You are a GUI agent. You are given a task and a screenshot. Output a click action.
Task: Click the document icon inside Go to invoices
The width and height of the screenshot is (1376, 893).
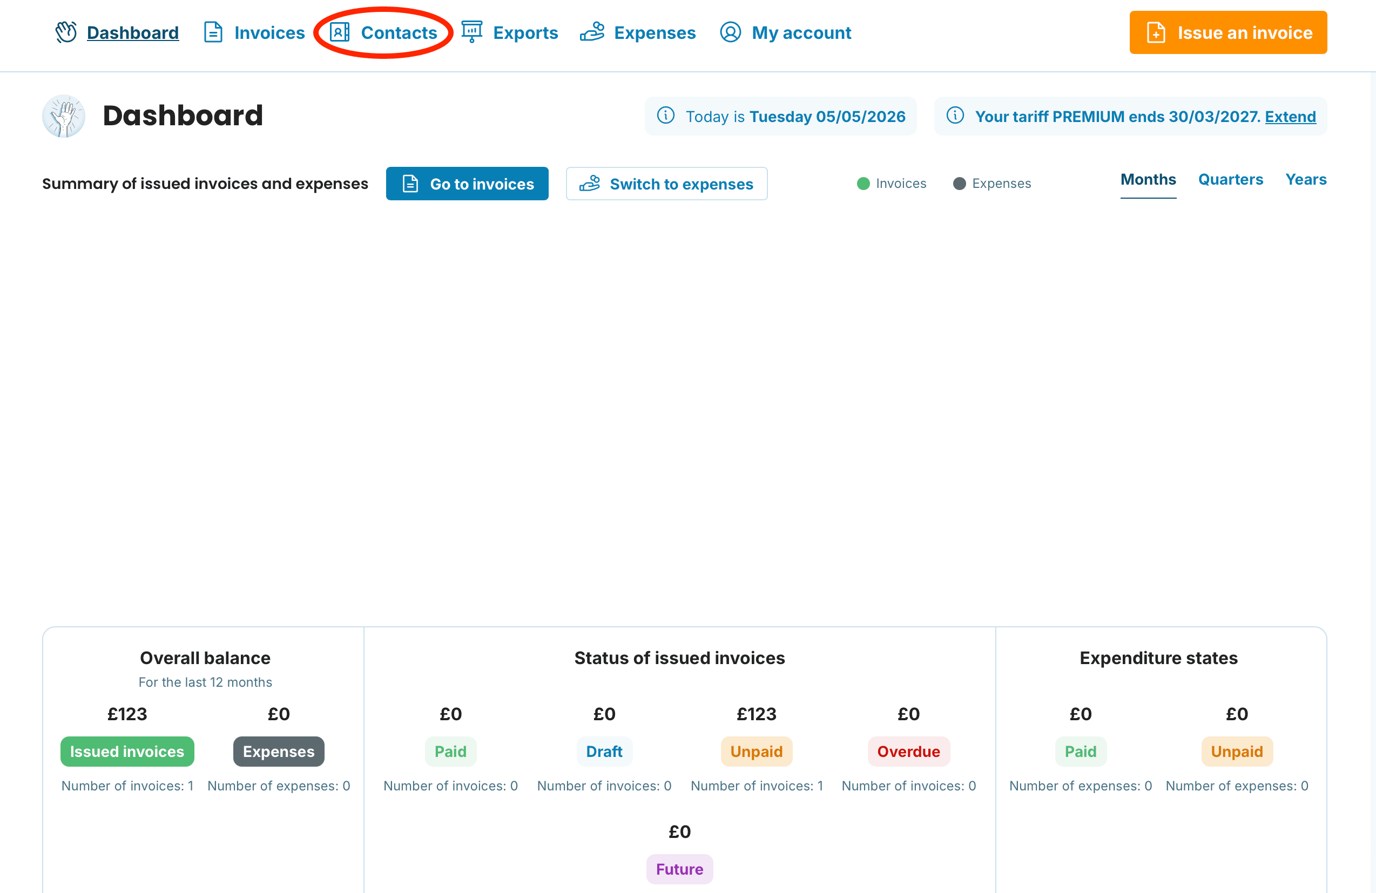coord(410,184)
